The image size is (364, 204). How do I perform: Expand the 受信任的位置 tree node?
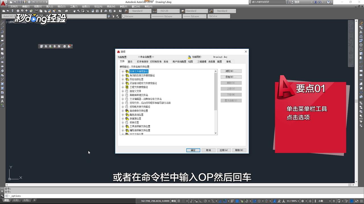pyautogui.click(x=123, y=79)
